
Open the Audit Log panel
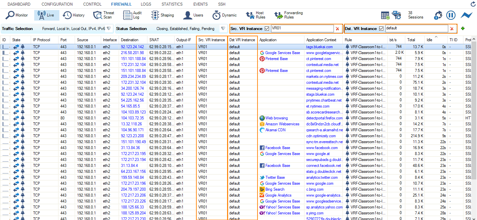click(x=131, y=15)
